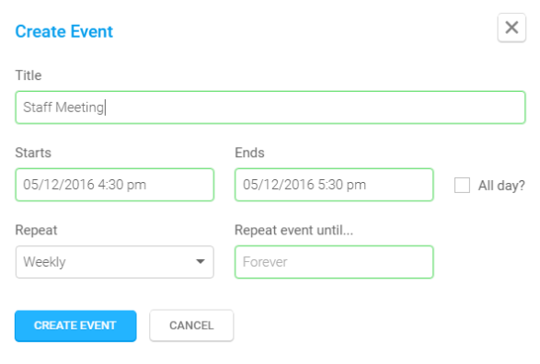Click the Ends date and time field
The height and width of the screenshot is (364, 540).
(334, 185)
